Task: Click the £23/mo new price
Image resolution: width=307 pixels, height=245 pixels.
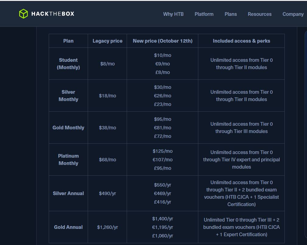Action: pyautogui.click(x=163, y=104)
